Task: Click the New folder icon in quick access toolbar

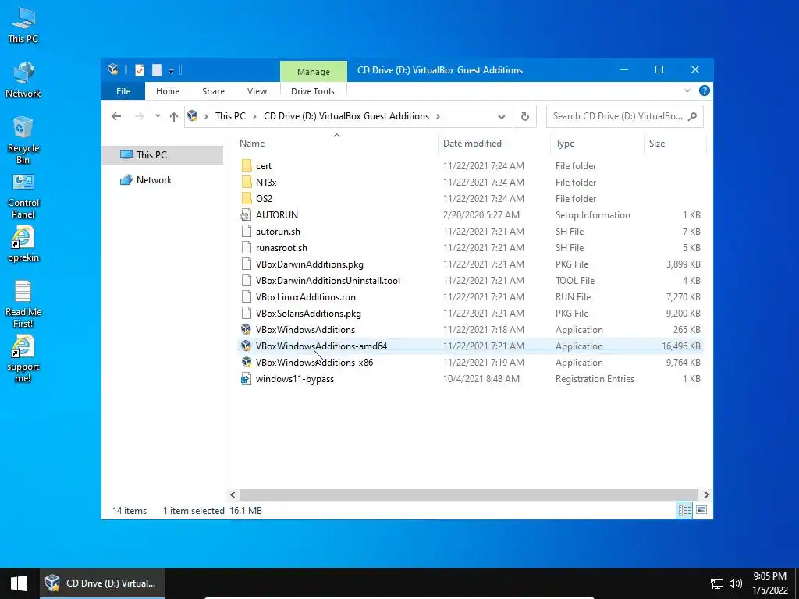Action: 157,70
